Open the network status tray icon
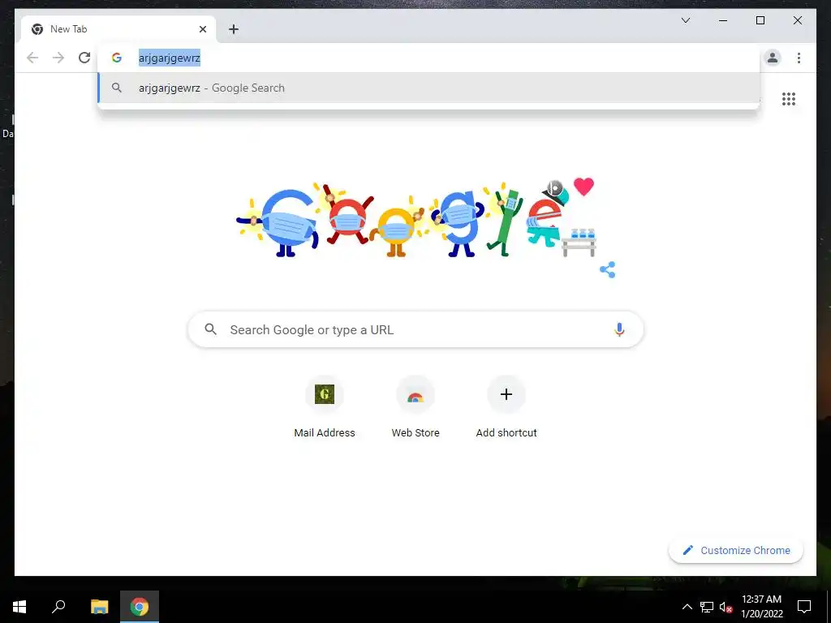This screenshot has height=623, width=831. tap(707, 607)
